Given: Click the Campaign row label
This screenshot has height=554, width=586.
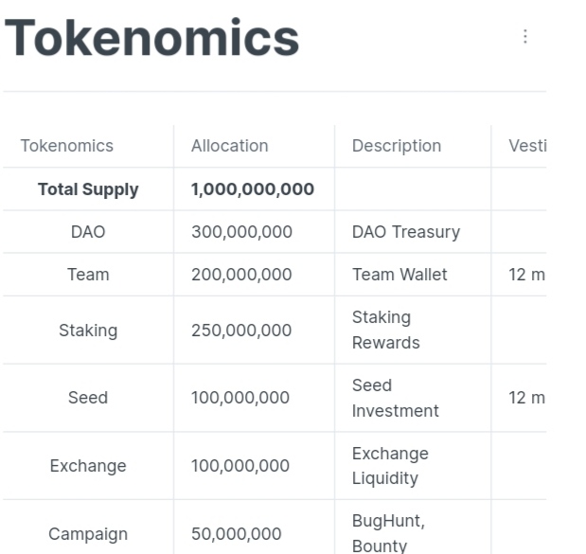Looking at the screenshot, I should coord(88,534).
